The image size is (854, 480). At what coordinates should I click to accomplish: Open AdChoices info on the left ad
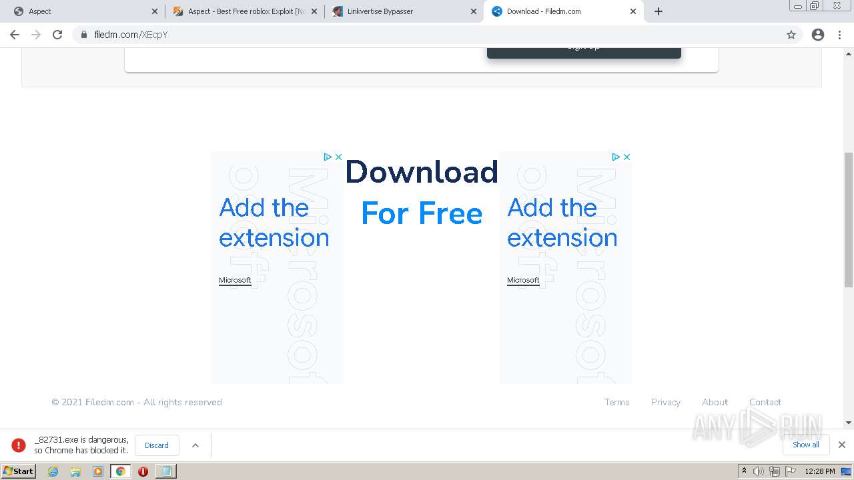pos(328,157)
